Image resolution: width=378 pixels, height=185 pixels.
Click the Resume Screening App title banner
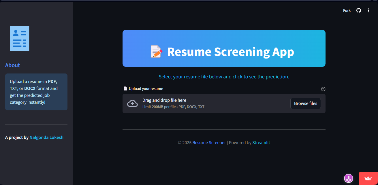224,48
